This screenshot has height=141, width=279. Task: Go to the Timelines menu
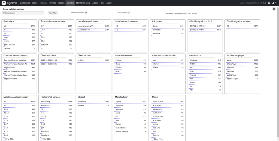43,3
